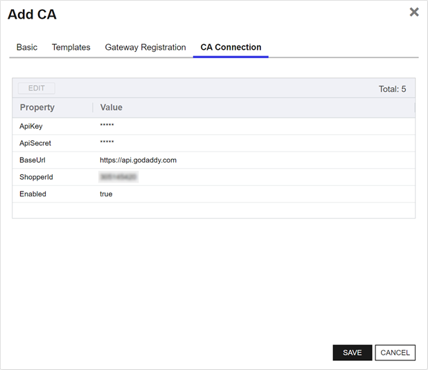Select the ShopperId property name
428x370 pixels.
tap(36, 177)
